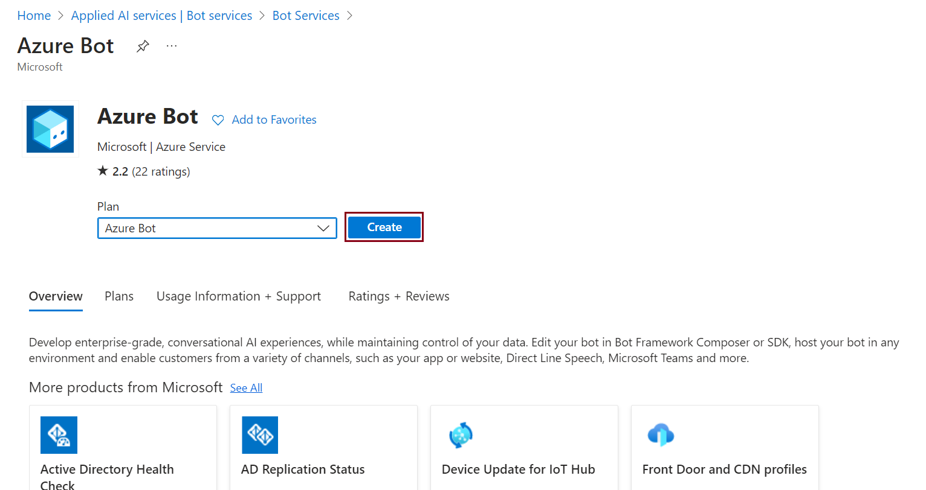The height and width of the screenshot is (490, 926).
Task: Open the ellipsis more options menu
Action: [172, 46]
